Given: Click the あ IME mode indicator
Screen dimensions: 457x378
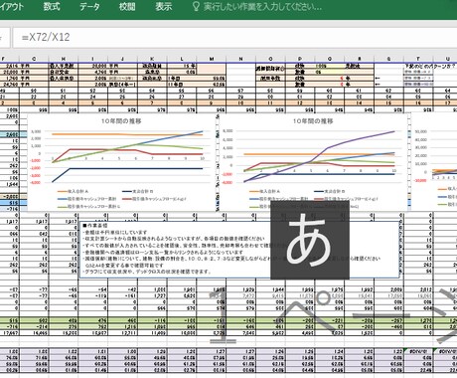Looking at the screenshot, I should pos(310,240).
